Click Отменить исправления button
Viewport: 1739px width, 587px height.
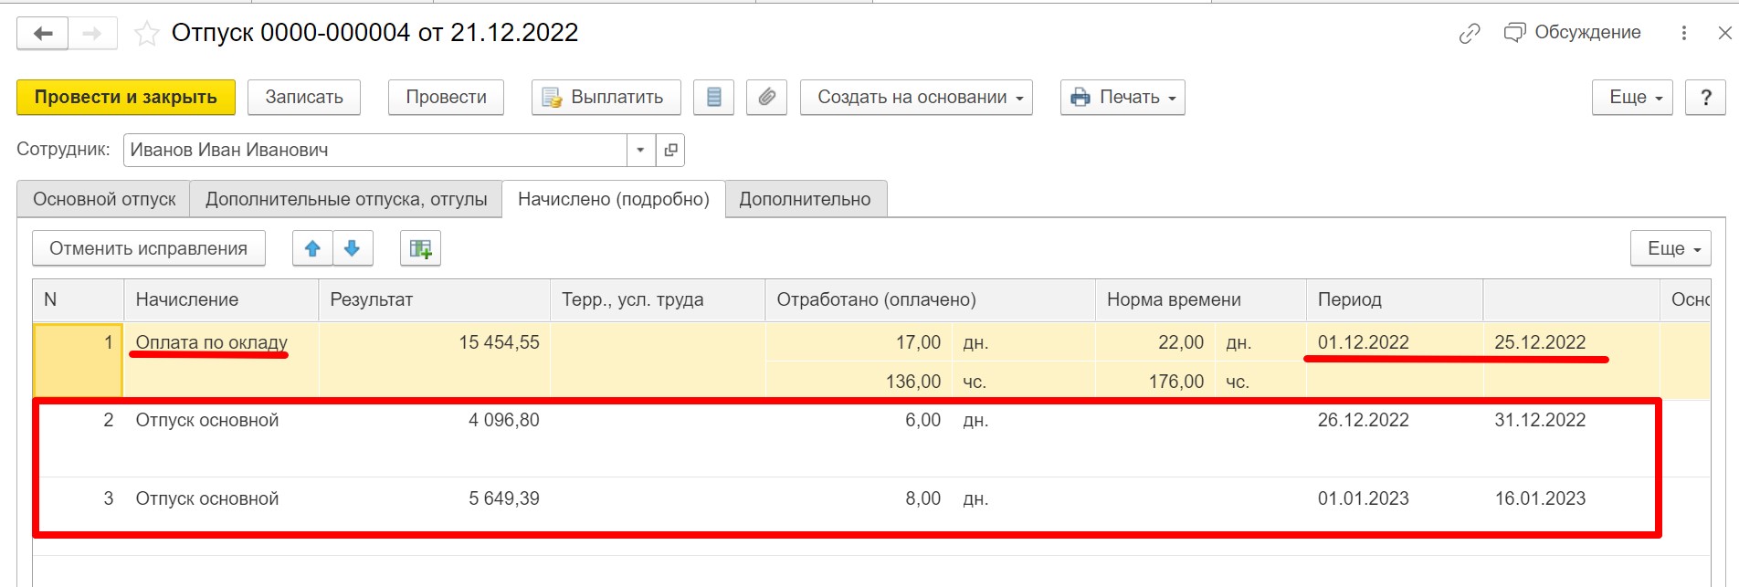pos(149,248)
